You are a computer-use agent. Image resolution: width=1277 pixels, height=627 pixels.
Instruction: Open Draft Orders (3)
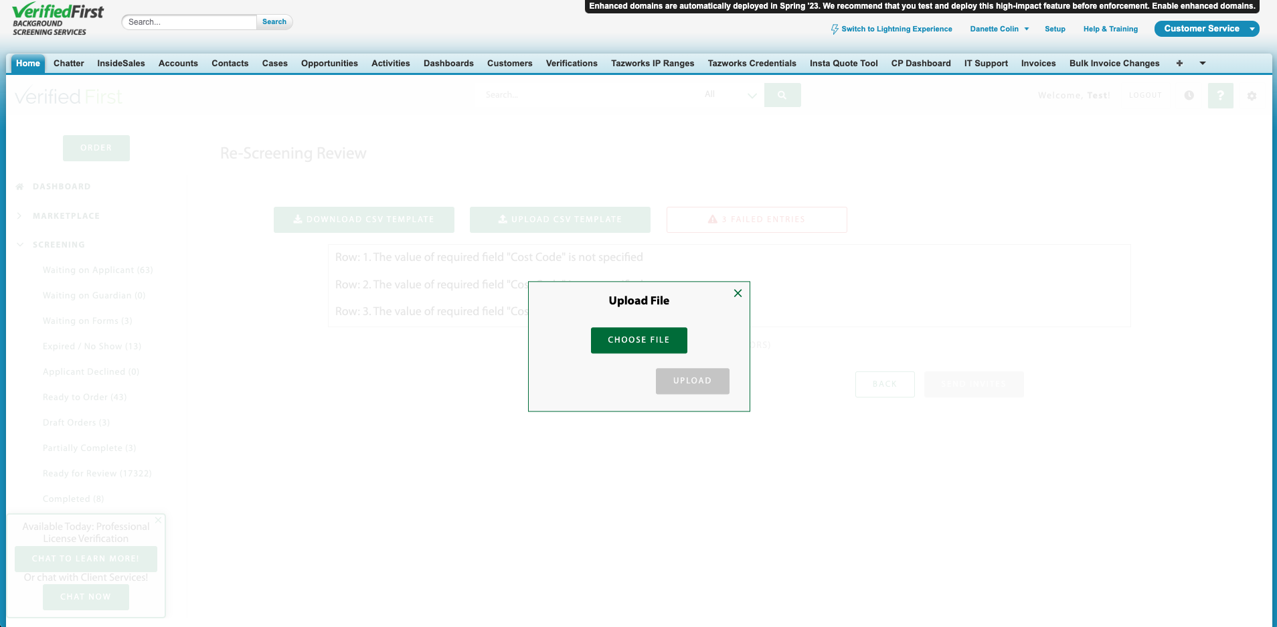pyautogui.click(x=76, y=423)
